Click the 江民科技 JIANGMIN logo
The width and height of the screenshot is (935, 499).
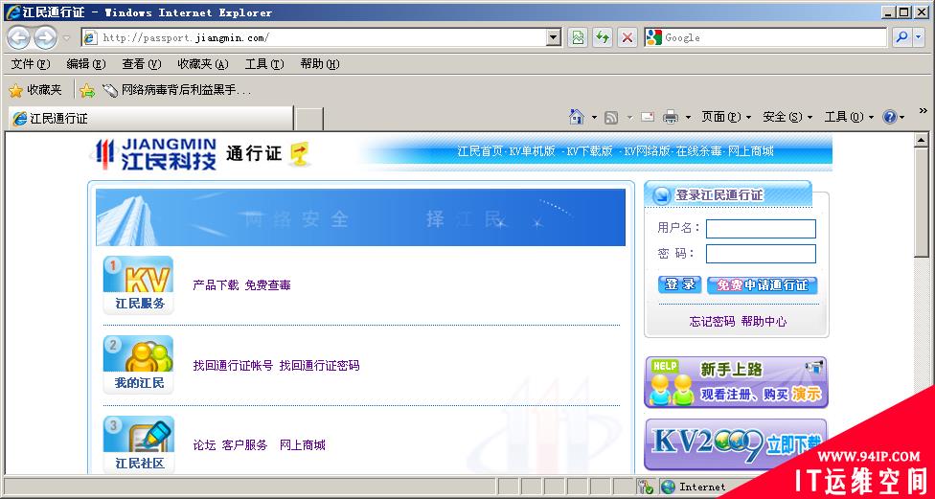(x=155, y=154)
